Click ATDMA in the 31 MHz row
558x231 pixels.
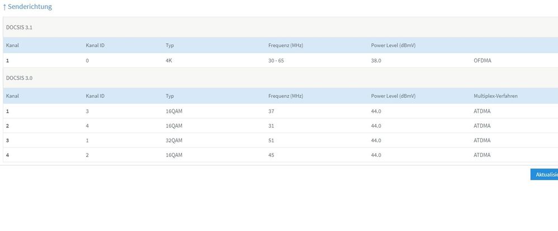point(482,126)
